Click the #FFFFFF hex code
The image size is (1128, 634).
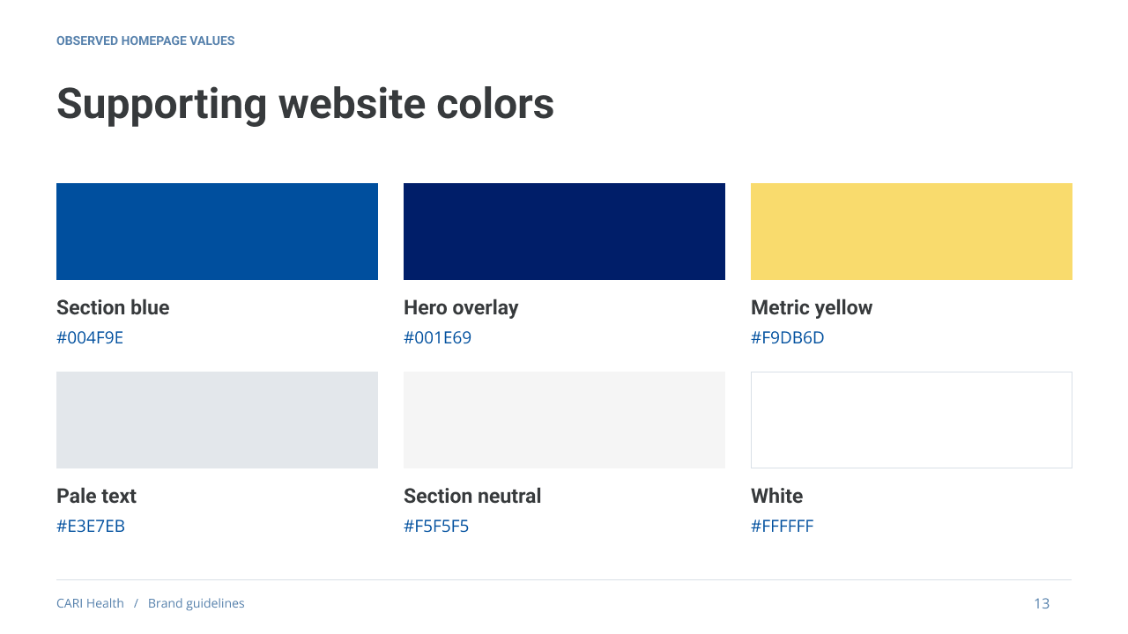click(782, 527)
